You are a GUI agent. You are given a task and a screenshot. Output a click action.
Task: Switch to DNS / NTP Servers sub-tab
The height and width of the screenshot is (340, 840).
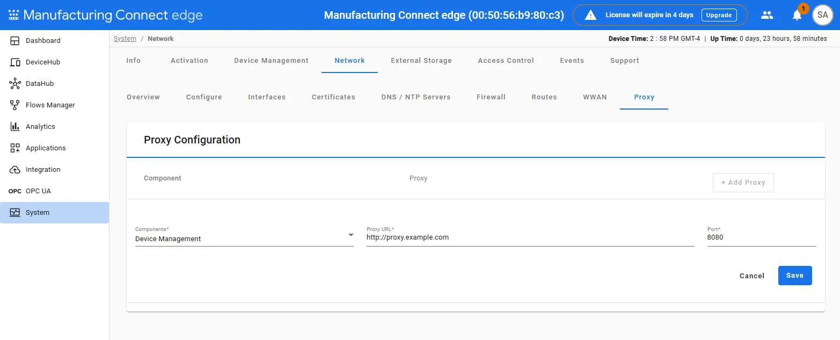416,97
